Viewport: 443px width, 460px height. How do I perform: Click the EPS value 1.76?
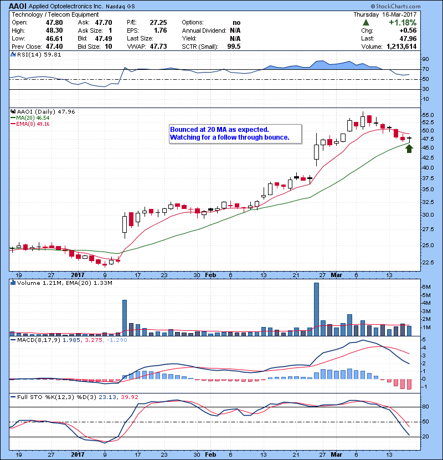click(161, 30)
